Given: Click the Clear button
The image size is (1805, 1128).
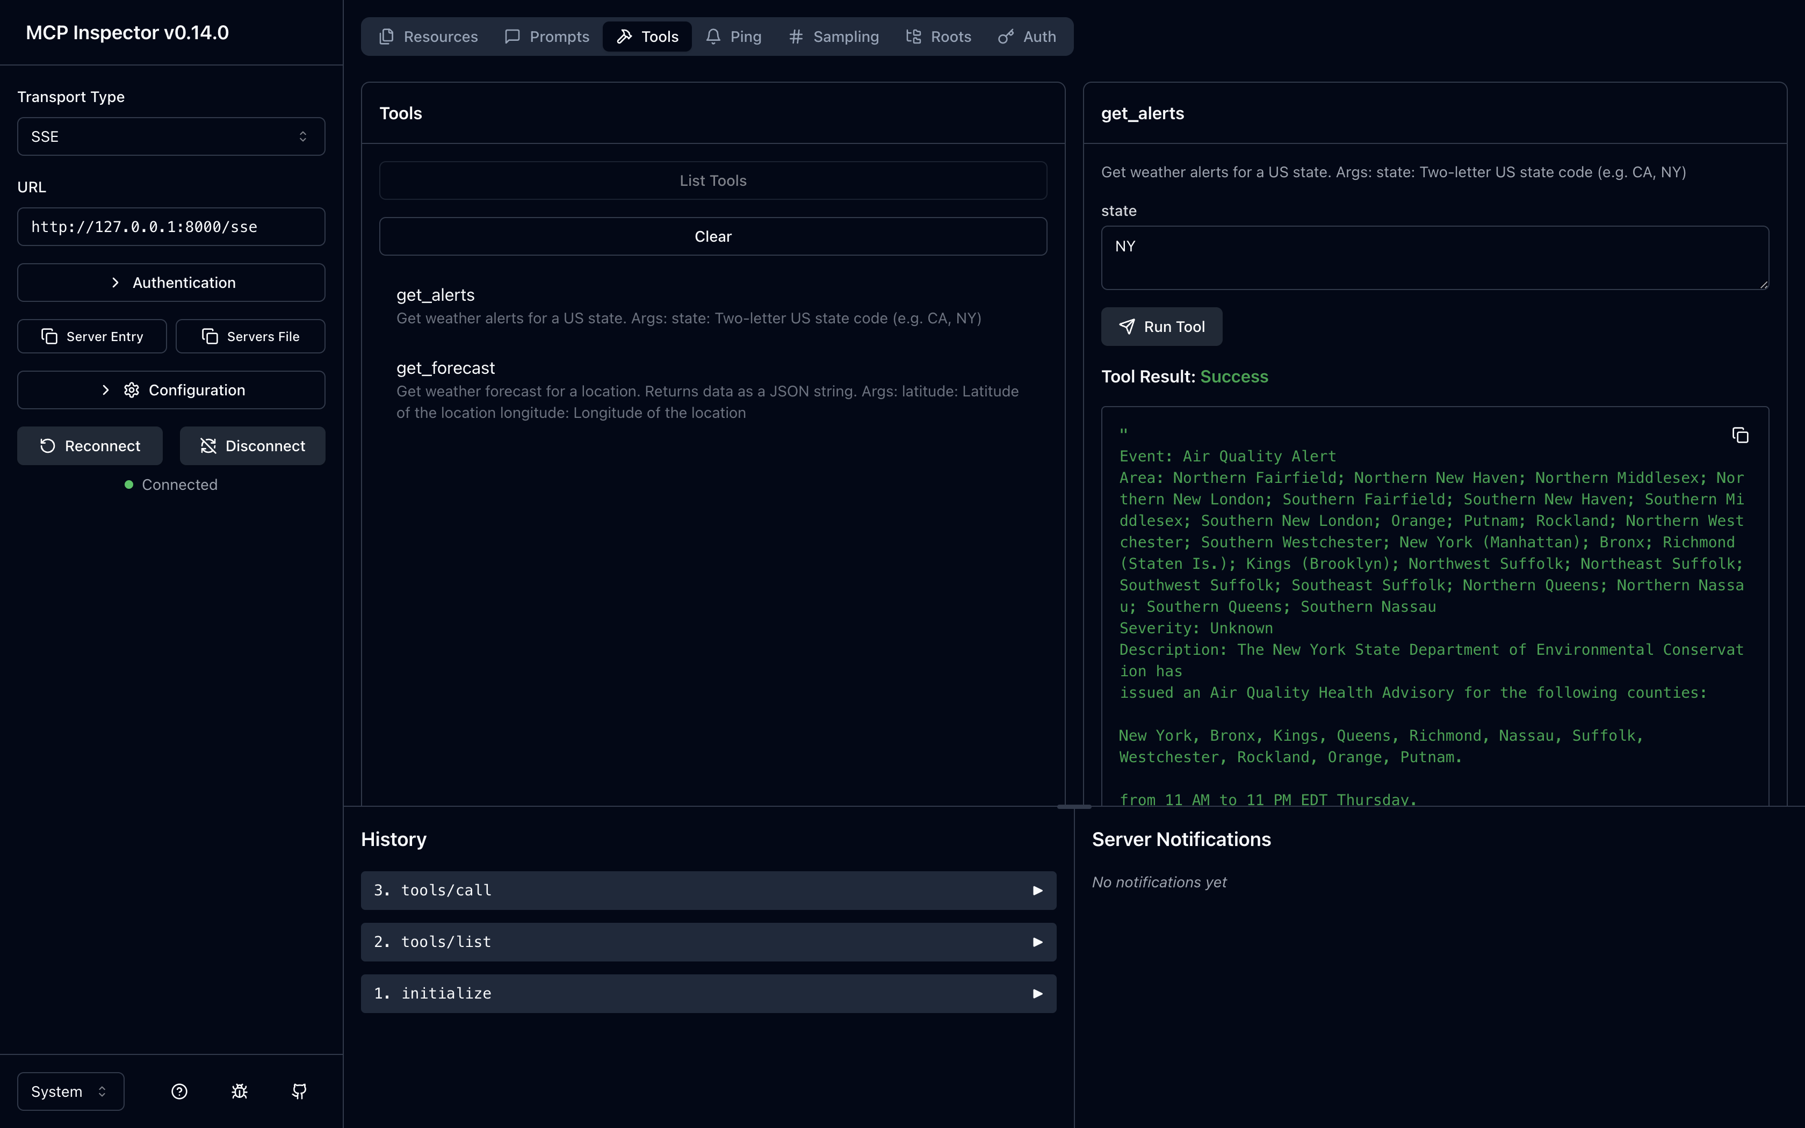Looking at the screenshot, I should point(713,236).
